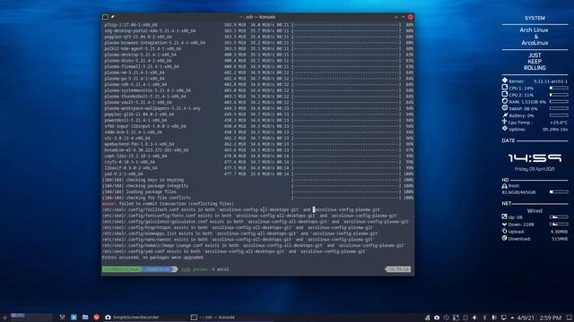This screenshot has width=574, height=322.
Task: Click the 'Friday 09 April 2021' date text
Action: [x=535, y=169]
